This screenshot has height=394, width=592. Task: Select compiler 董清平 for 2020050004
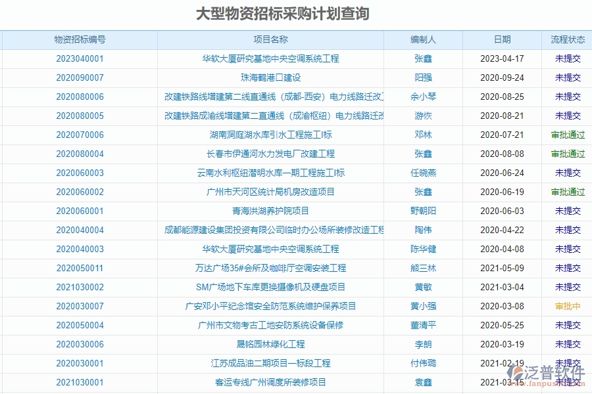tap(424, 325)
